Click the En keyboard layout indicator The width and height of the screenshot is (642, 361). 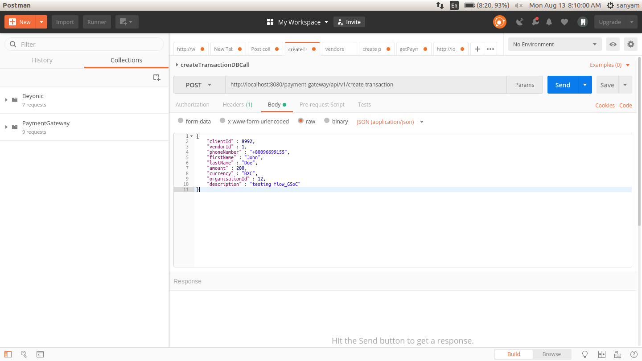tap(454, 5)
